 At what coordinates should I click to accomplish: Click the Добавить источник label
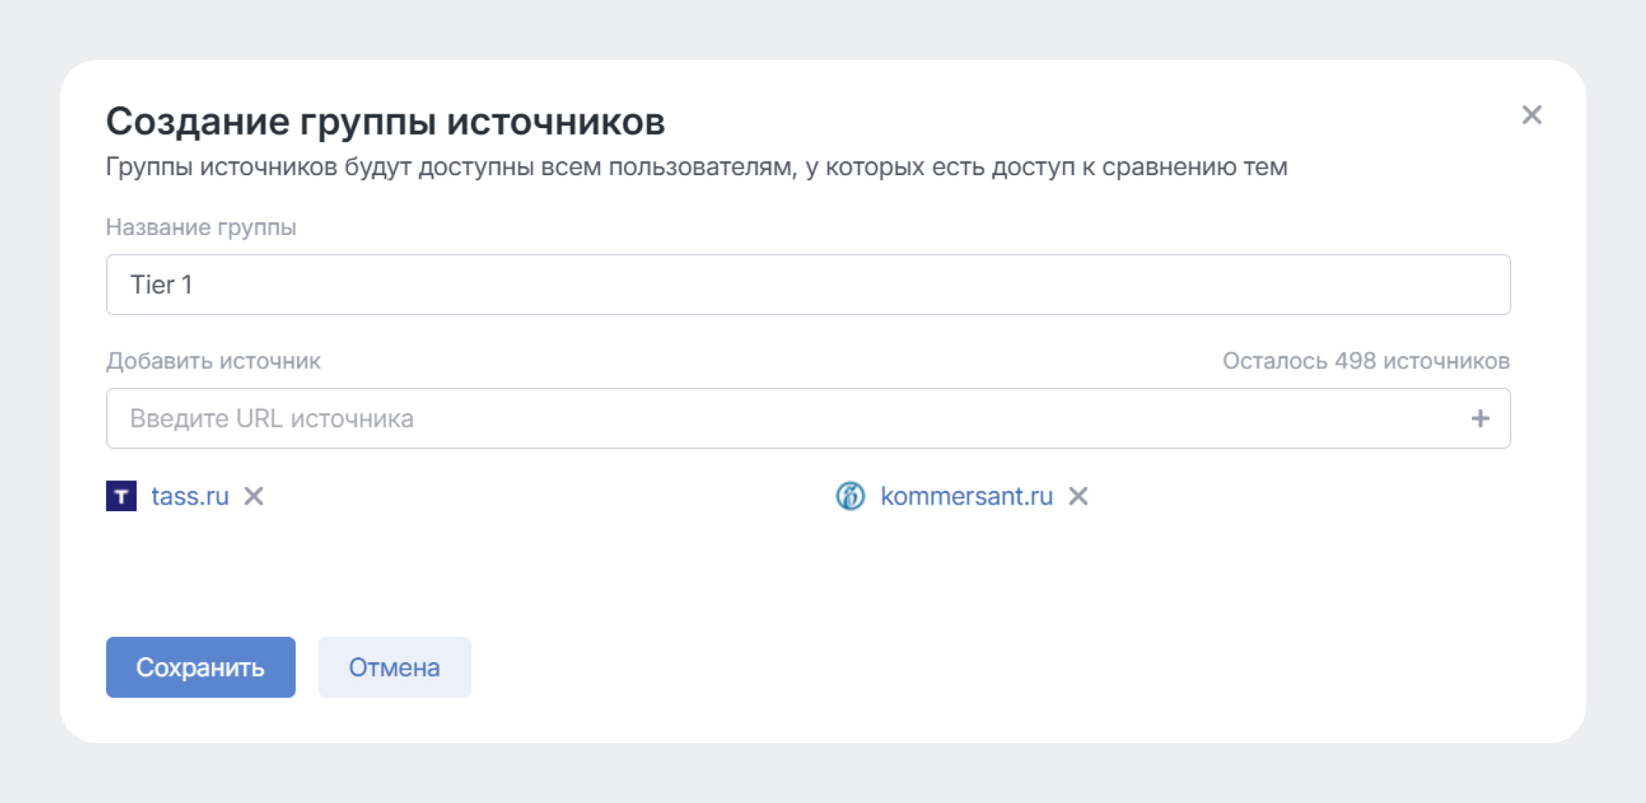point(213,360)
